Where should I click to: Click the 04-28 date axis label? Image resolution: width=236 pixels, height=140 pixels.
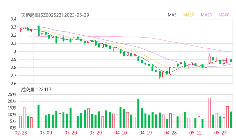[x=171, y=133]
